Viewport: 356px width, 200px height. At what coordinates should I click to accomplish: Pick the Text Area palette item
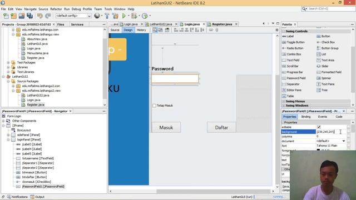tap(325, 60)
